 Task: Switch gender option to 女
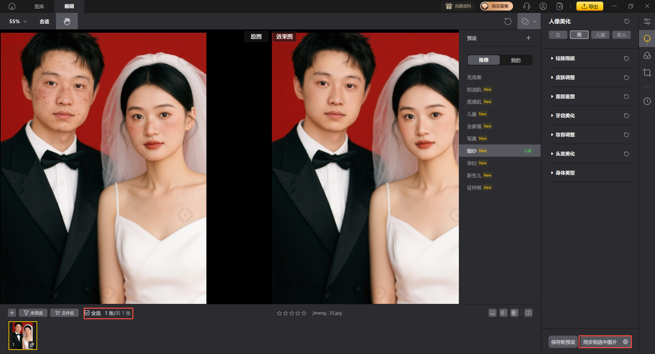(x=558, y=34)
